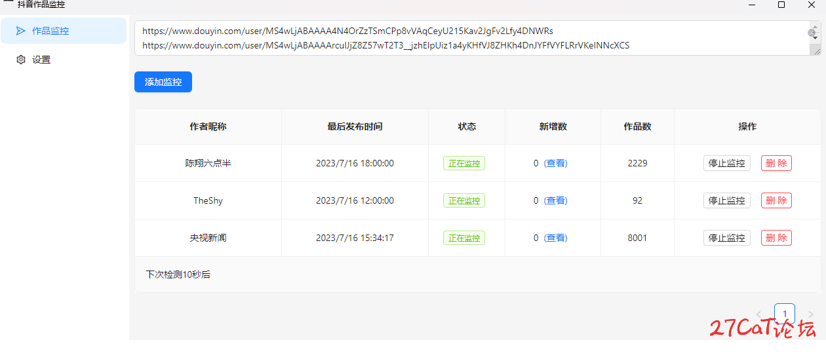Stop monitoring TheShy
This screenshot has width=826, height=355.
[726, 200]
